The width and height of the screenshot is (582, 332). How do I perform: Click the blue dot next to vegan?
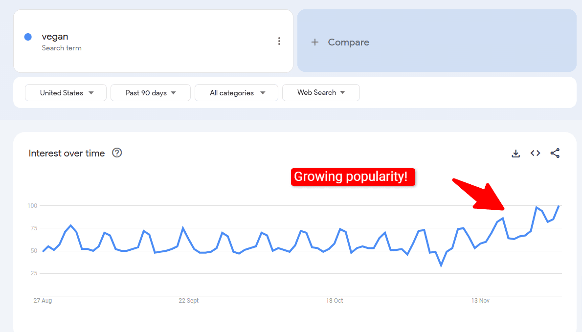(x=28, y=37)
